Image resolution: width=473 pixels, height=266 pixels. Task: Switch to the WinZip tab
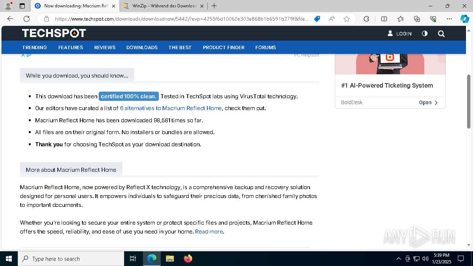pos(164,6)
